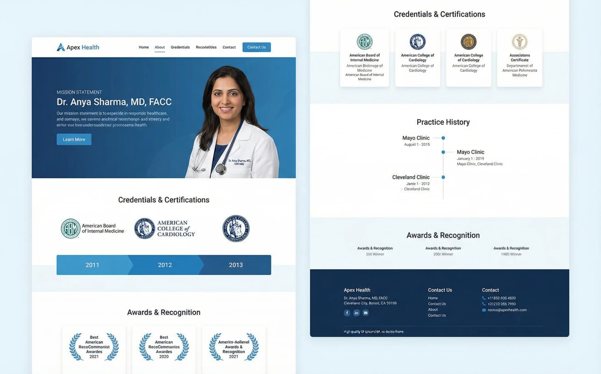Open Facebook from the footer social icons
The height and width of the screenshot is (374, 601).
click(347, 313)
